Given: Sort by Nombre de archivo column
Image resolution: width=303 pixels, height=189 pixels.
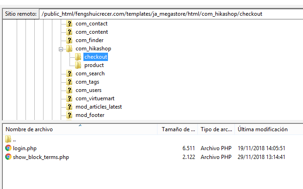Looking at the screenshot, I should [x=80, y=129].
